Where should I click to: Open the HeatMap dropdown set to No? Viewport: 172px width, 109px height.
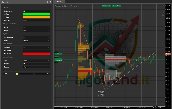tap(36, 30)
